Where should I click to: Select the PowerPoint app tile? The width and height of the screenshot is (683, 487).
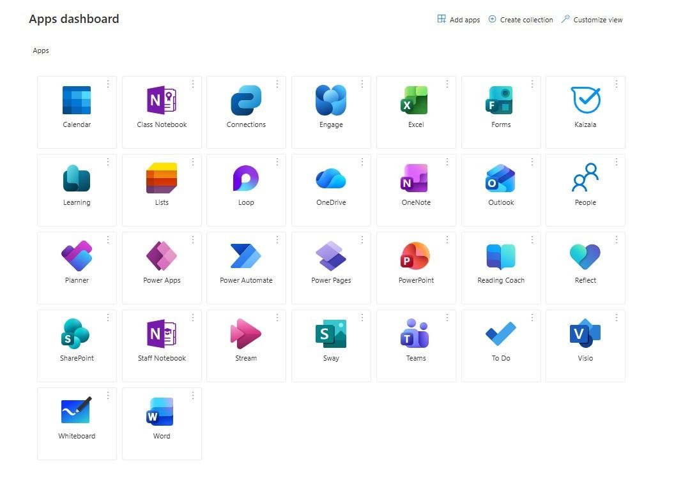415,264
